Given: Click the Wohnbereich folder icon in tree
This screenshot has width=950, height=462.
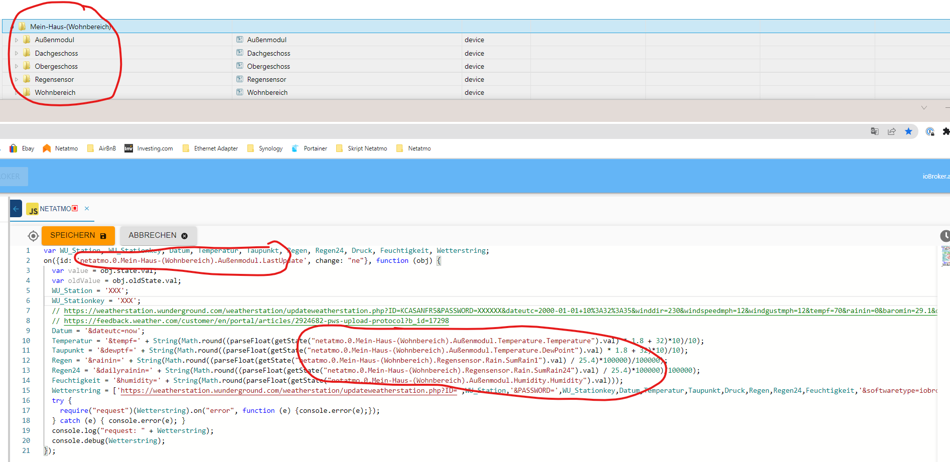Looking at the screenshot, I should pyautogui.click(x=27, y=92).
